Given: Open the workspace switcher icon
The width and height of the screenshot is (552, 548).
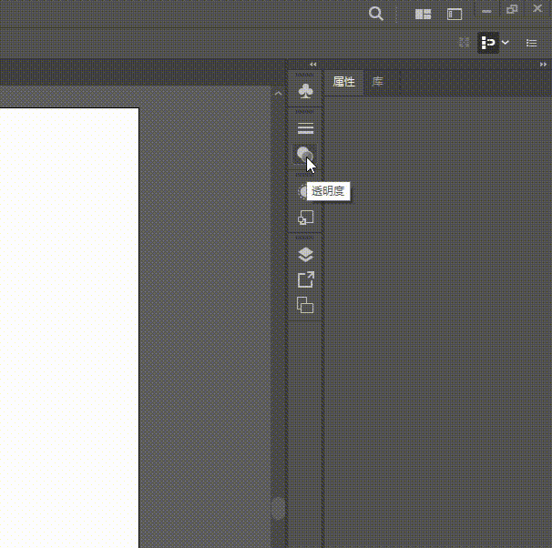Looking at the screenshot, I should (455, 14).
